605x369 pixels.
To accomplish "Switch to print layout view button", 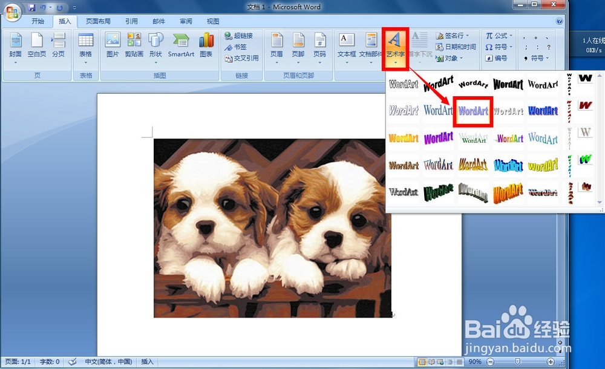I will coord(422,362).
